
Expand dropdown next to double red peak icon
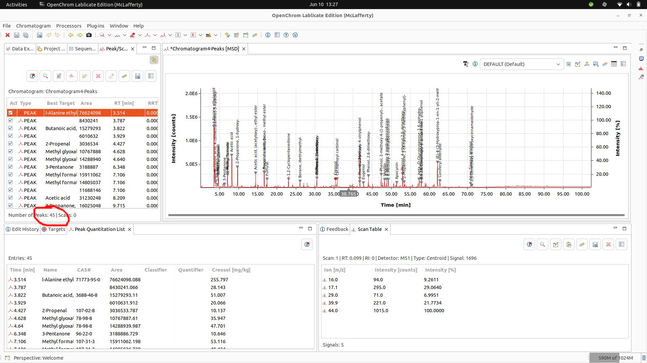[x=170, y=35]
